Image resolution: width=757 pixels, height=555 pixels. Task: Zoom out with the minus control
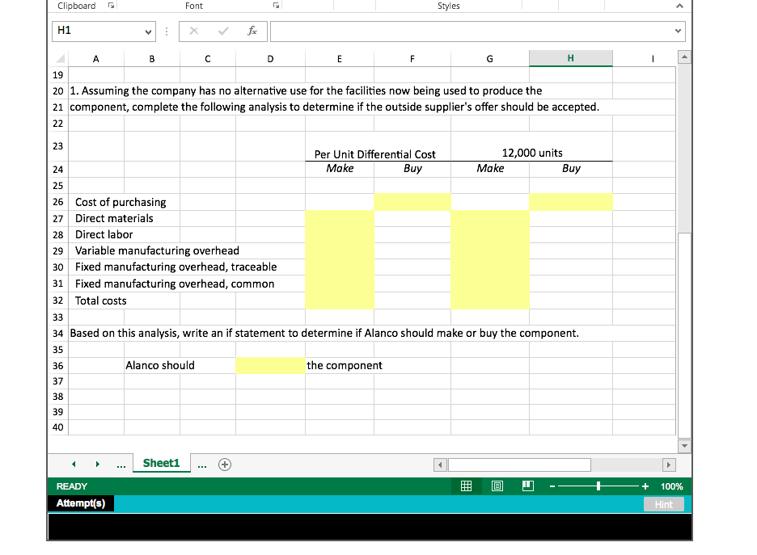552,486
